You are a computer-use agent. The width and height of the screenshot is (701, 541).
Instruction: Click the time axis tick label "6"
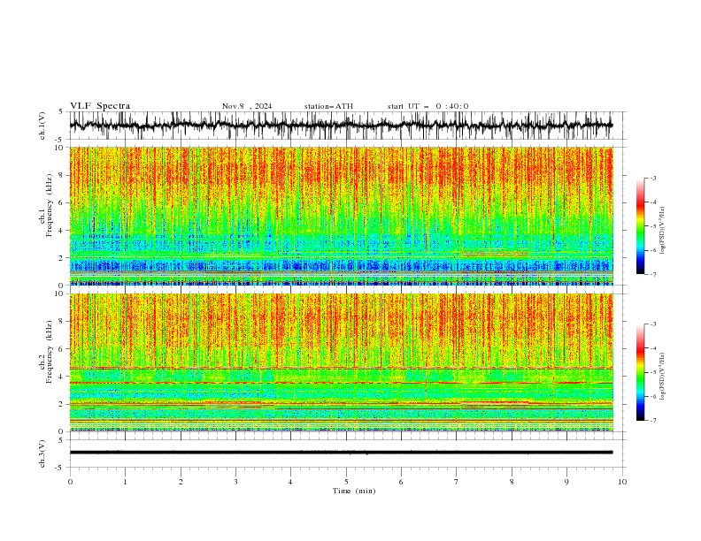coord(401,482)
